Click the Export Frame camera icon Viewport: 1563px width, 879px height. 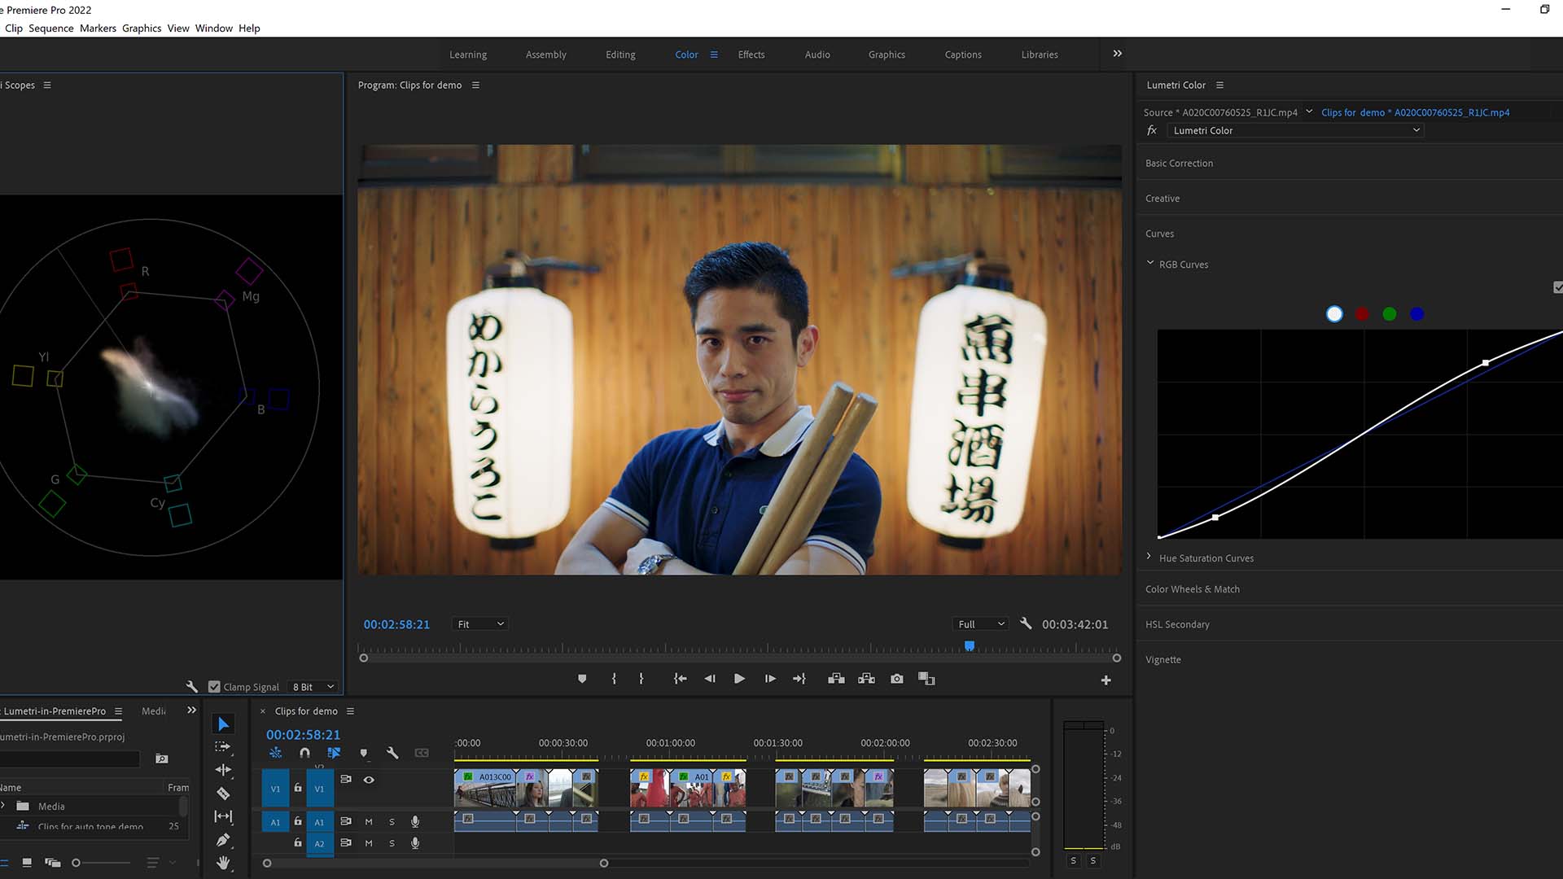coord(896,678)
